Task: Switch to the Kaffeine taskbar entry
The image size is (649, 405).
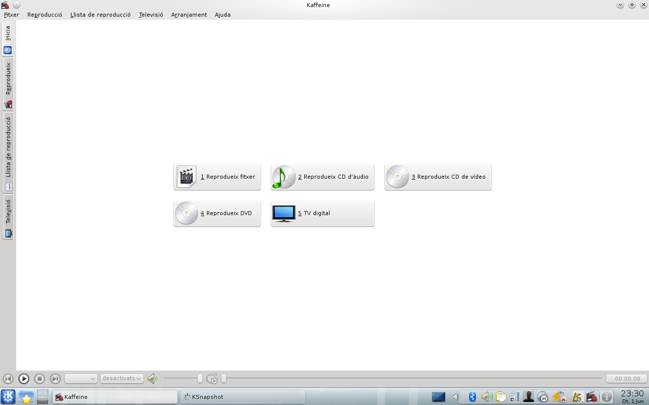Action: pyautogui.click(x=115, y=397)
